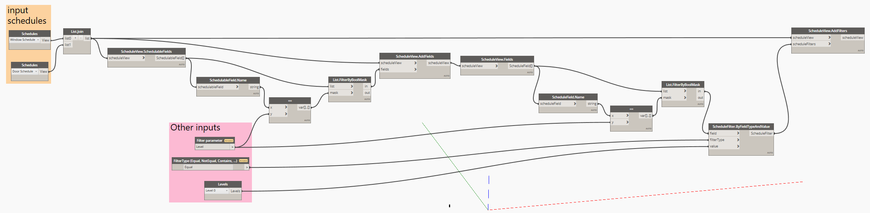Open the Level 0 dropdown in Levels node
Image resolution: width=870 pixels, height=213 pixels.
(217, 191)
